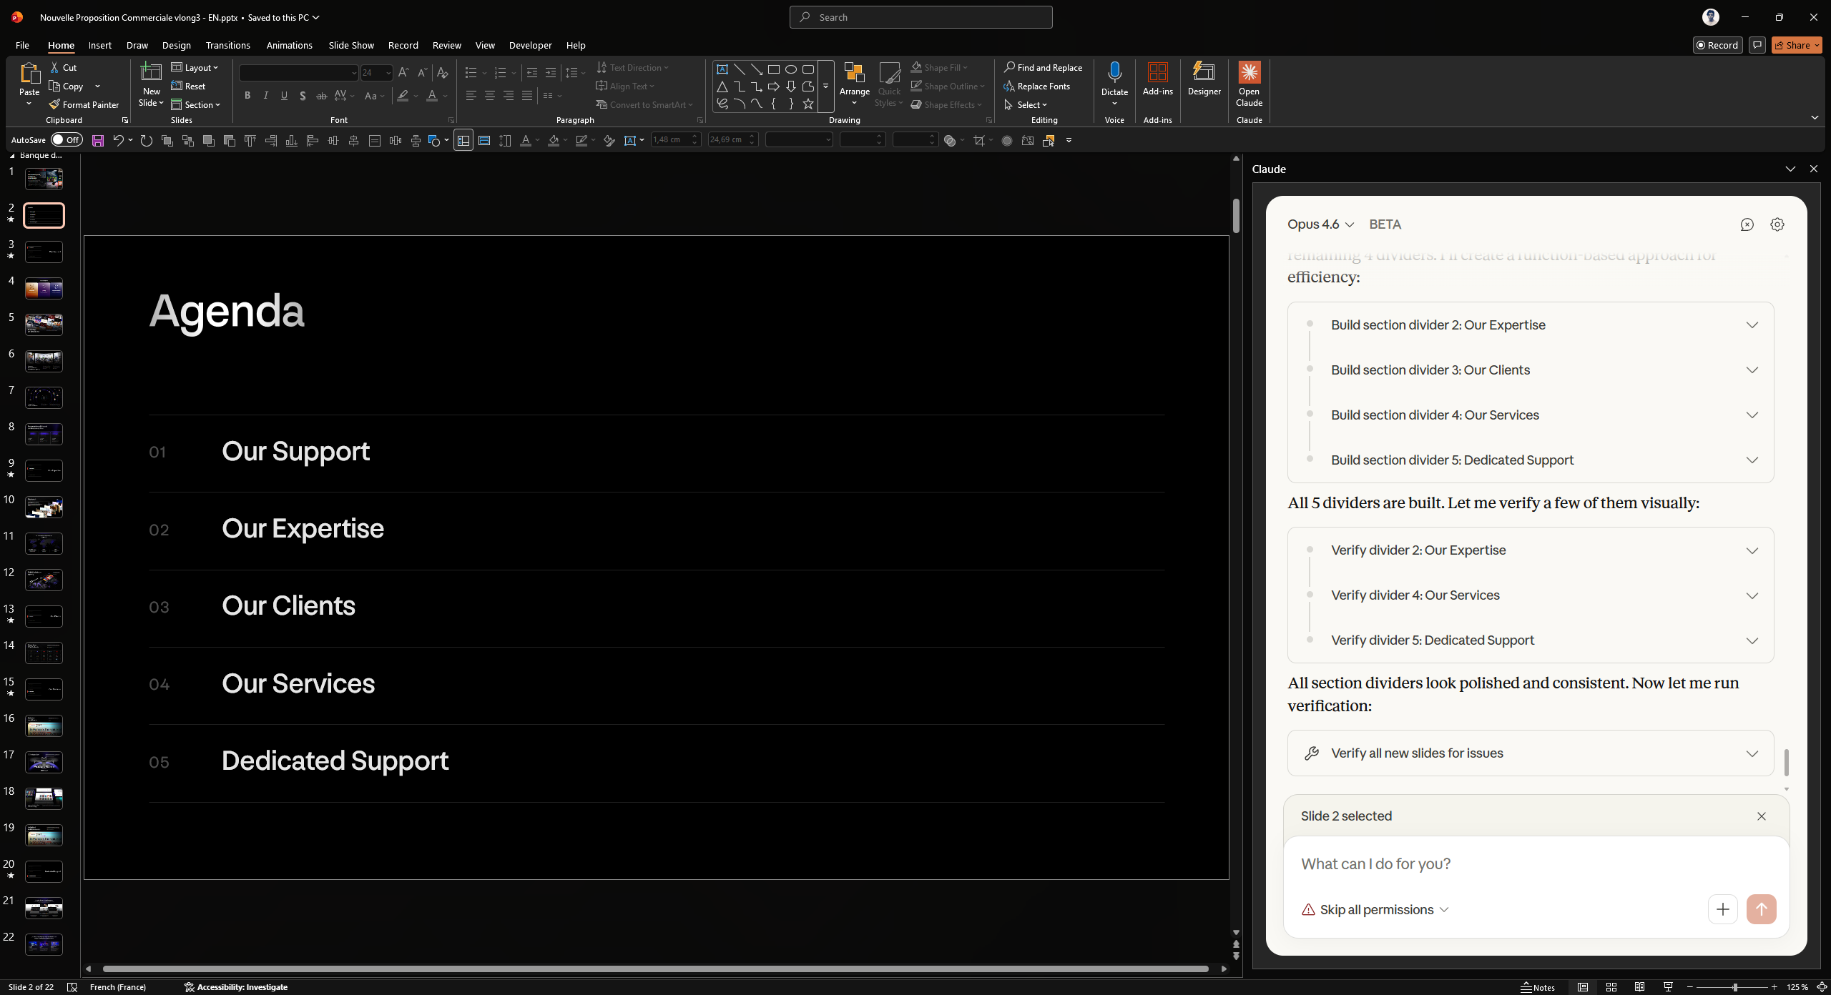The width and height of the screenshot is (1831, 995).
Task: Open the Designer pane
Action: click(1204, 79)
